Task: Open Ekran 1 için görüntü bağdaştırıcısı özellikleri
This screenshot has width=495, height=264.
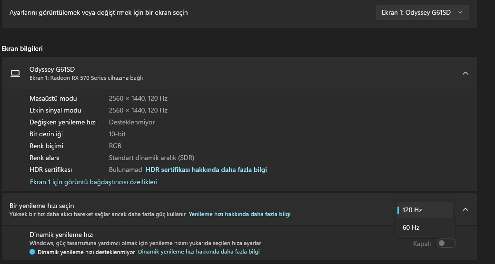Action: [x=93, y=182]
